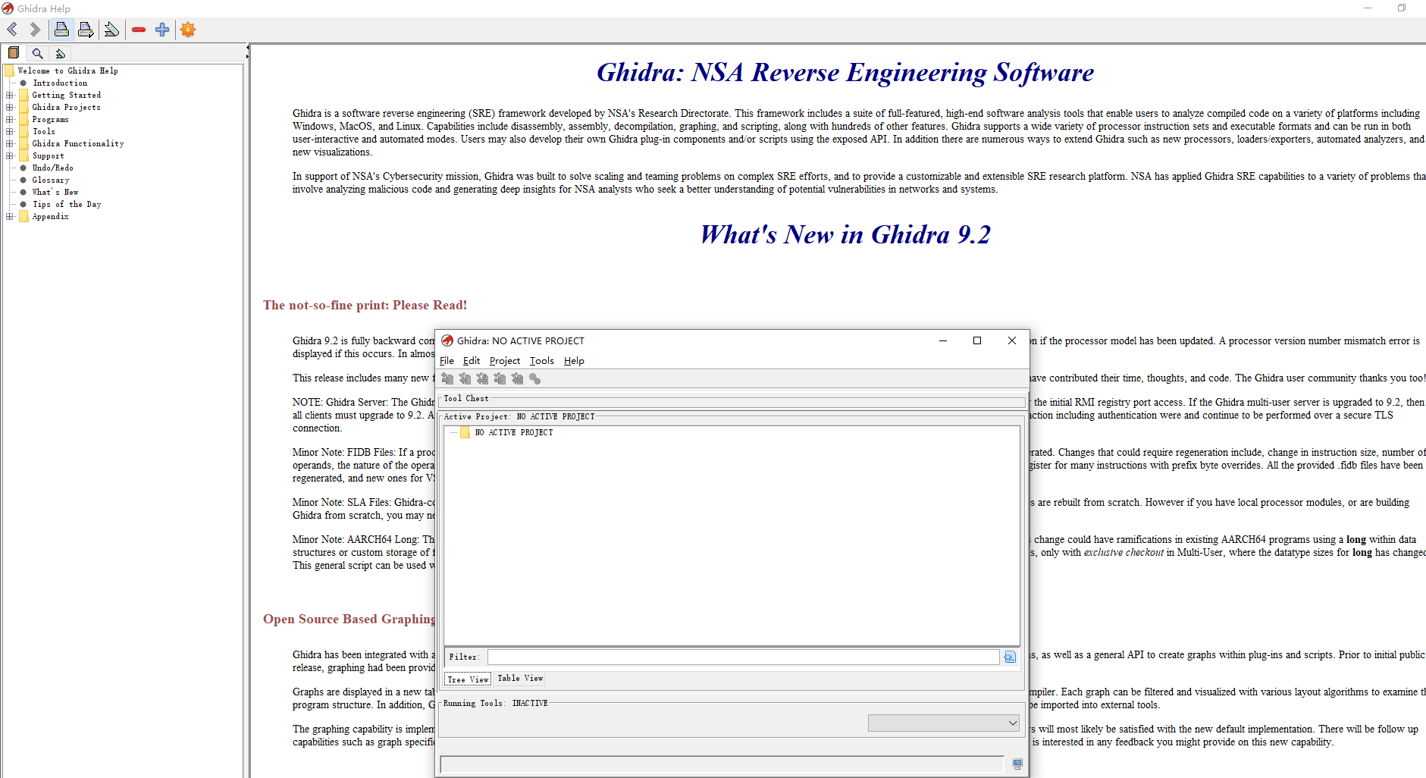This screenshot has width=1426, height=778.
Task: Click the folder icon of NO ACTIVE PROJECT
Action: click(x=465, y=432)
